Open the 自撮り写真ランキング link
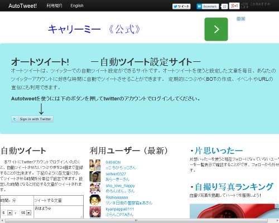The width and height of the screenshot is (279, 223). pos(234,187)
